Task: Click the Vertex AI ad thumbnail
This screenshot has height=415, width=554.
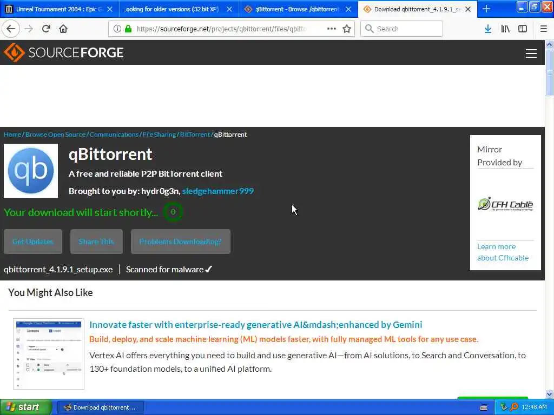Action: click(x=49, y=354)
